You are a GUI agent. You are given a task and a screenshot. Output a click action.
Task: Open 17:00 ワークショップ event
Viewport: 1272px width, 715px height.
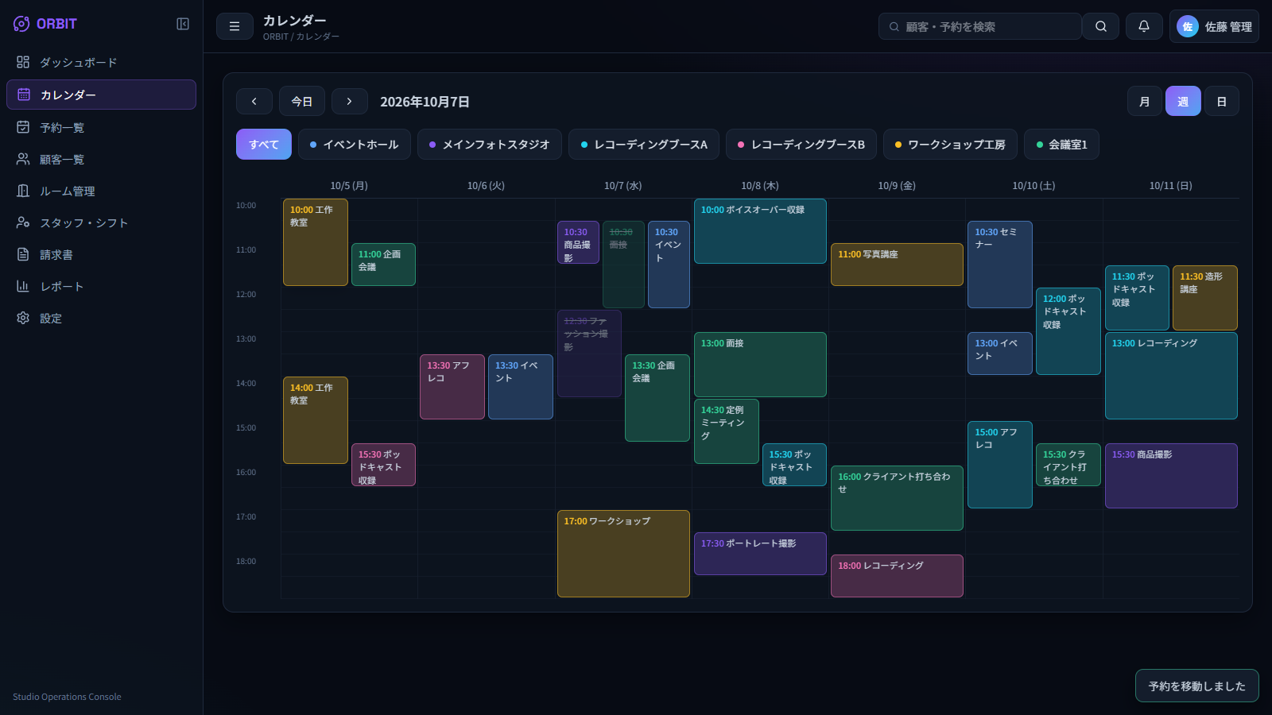pos(623,554)
